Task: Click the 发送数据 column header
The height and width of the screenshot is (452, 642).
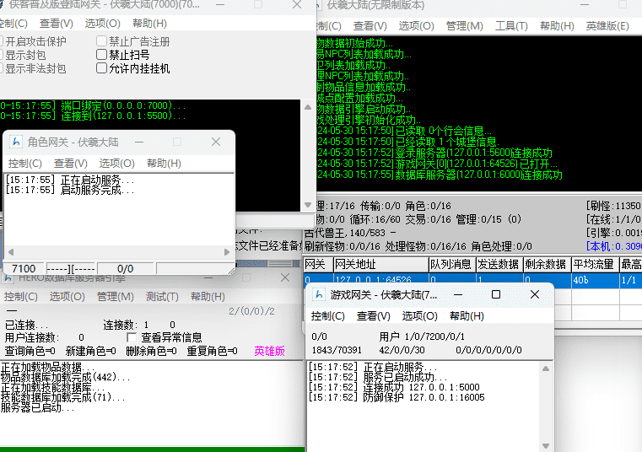Action: tap(499, 265)
